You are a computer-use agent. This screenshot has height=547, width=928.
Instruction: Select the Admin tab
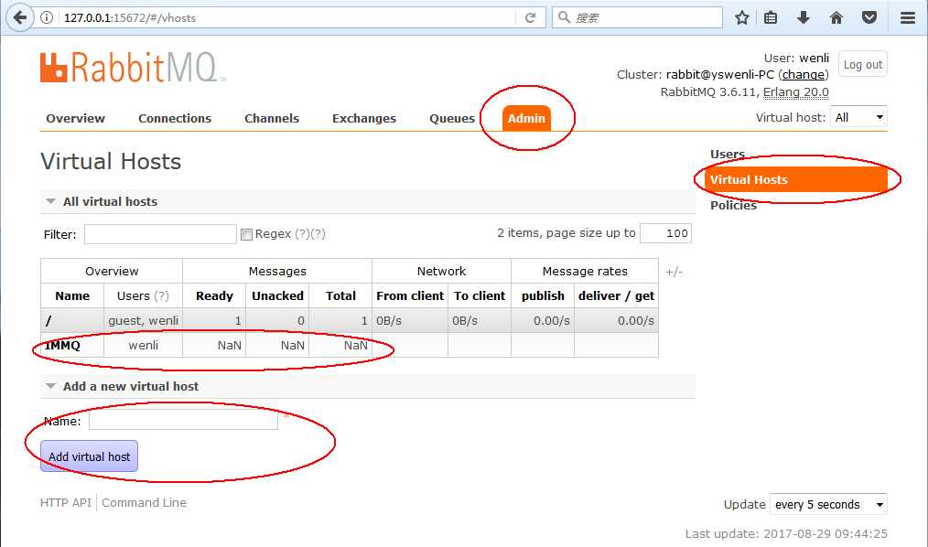[526, 118]
